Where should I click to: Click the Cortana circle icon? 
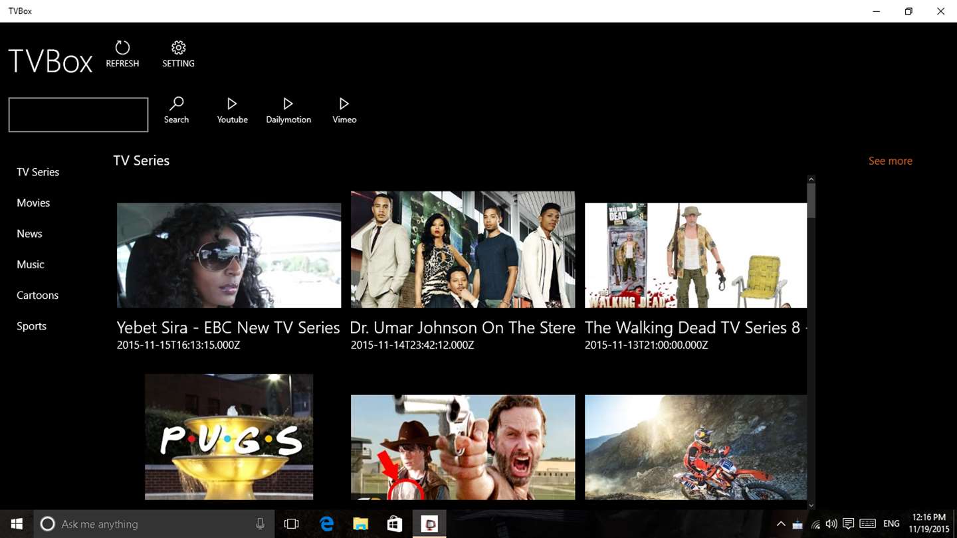[x=47, y=524]
